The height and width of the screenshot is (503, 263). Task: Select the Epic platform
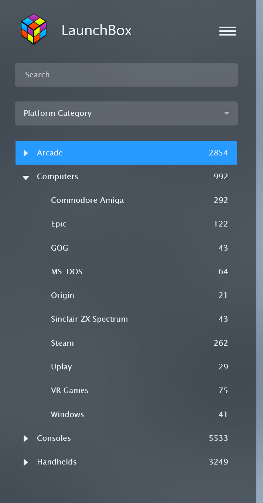[126, 224]
